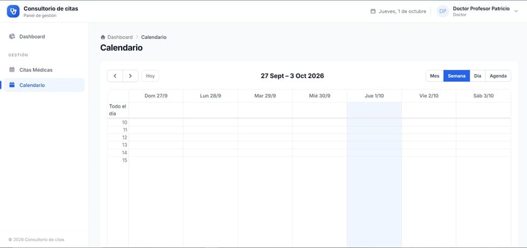
Task: Click the Calendario page heading
Action: click(x=121, y=48)
